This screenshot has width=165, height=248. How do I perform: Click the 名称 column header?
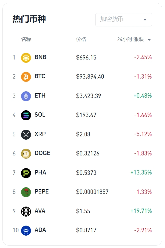click(x=26, y=39)
